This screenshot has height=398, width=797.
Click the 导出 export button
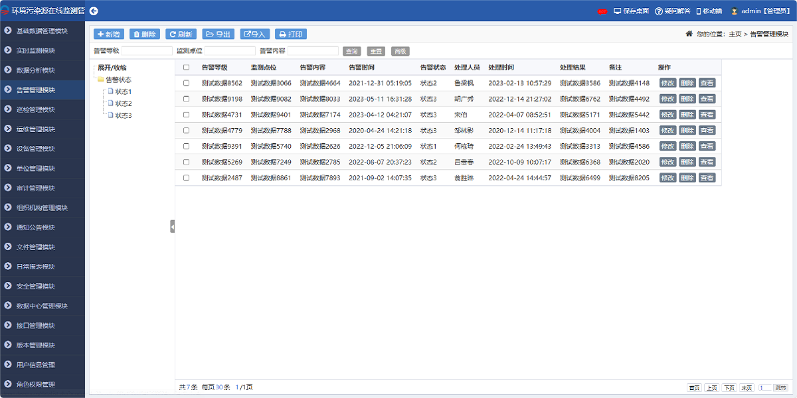pos(218,34)
